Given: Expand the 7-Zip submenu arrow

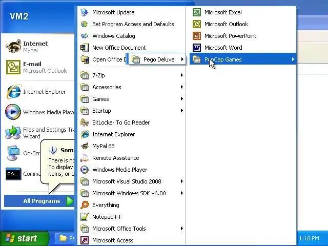Looking at the screenshot, I should 182,75.
